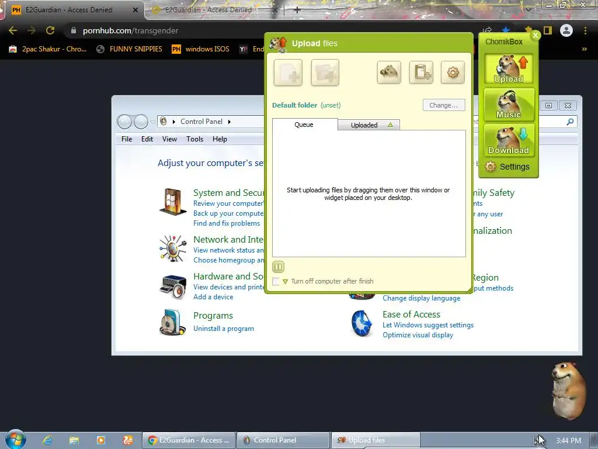Pause the upload queue
The height and width of the screenshot is (449, 598).
(278, 267)
